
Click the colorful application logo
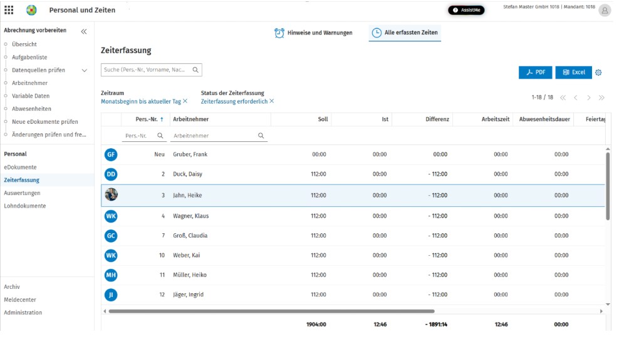[31, 10]
